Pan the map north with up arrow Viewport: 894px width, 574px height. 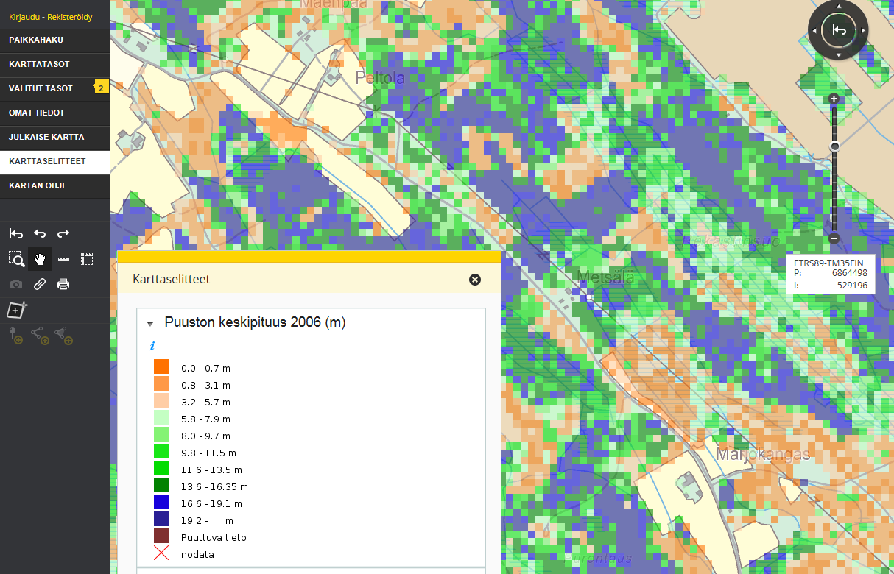(x=838, y=7)
